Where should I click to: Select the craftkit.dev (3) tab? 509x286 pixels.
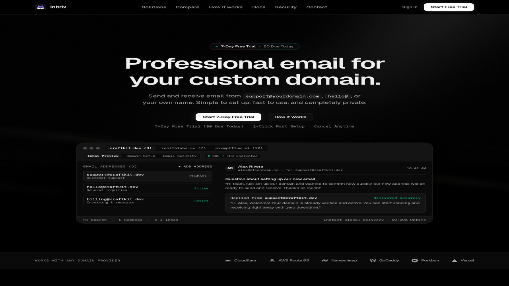coord(130,148)
